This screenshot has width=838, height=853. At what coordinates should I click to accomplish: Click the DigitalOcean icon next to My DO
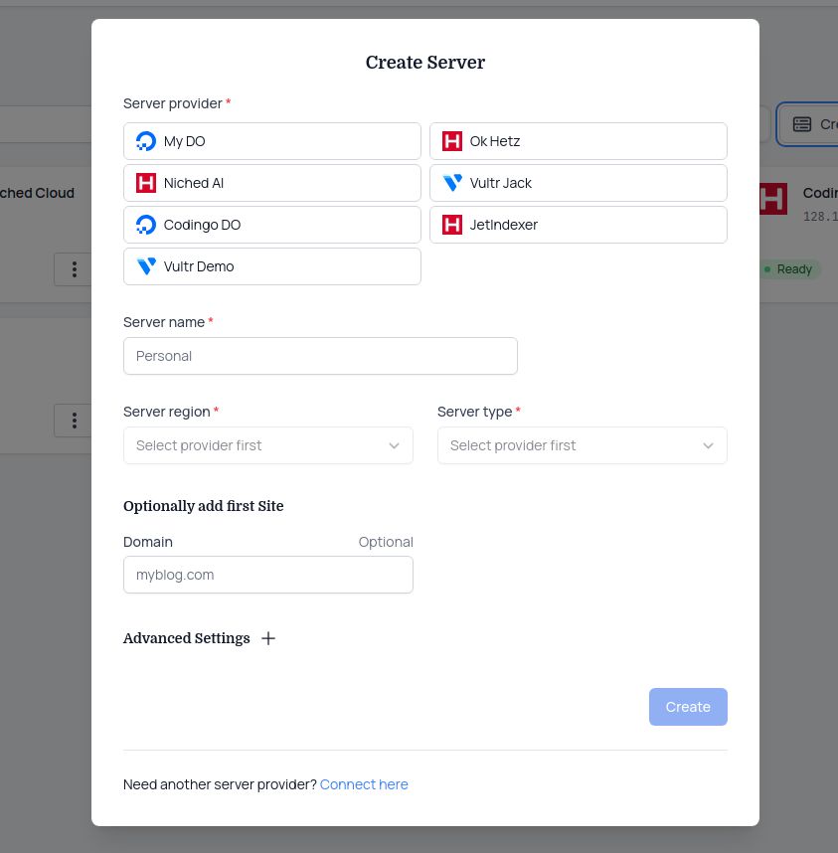coord(146,141)
